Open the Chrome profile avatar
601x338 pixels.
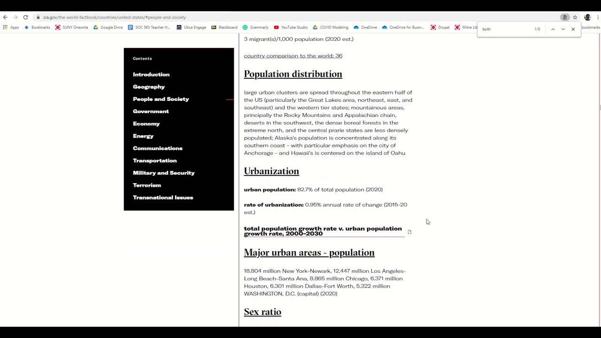point(587,17)
